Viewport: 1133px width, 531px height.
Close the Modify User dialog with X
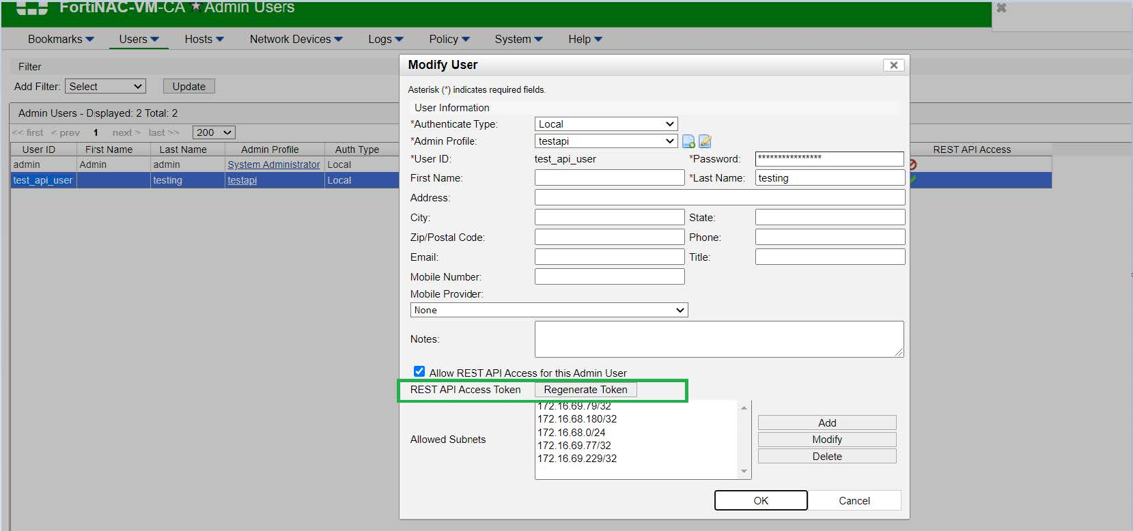point(893,65)
